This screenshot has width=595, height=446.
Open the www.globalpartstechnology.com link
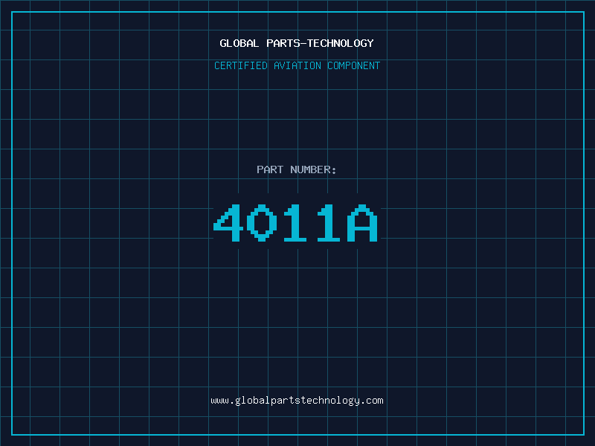pyautogui.click(x=297, y=401)
